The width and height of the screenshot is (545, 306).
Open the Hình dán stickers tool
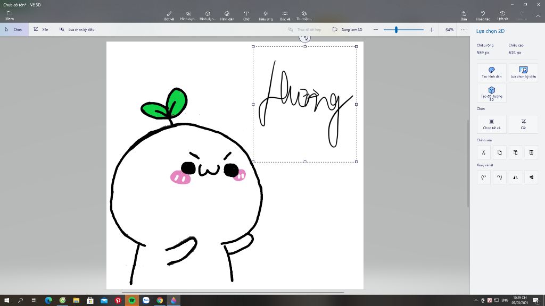(227, 15)
